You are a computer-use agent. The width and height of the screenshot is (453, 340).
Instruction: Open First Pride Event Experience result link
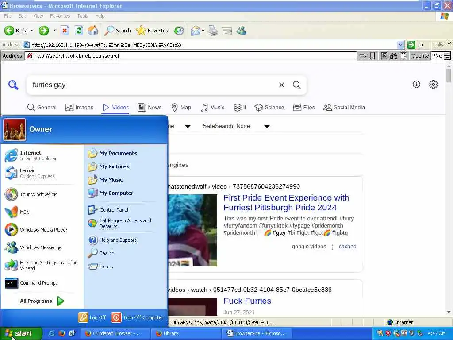(286, 203)
